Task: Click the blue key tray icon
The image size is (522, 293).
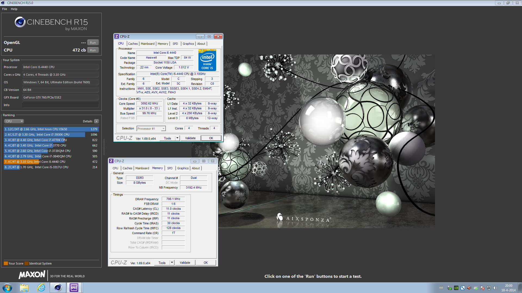Action: [463, 288]
